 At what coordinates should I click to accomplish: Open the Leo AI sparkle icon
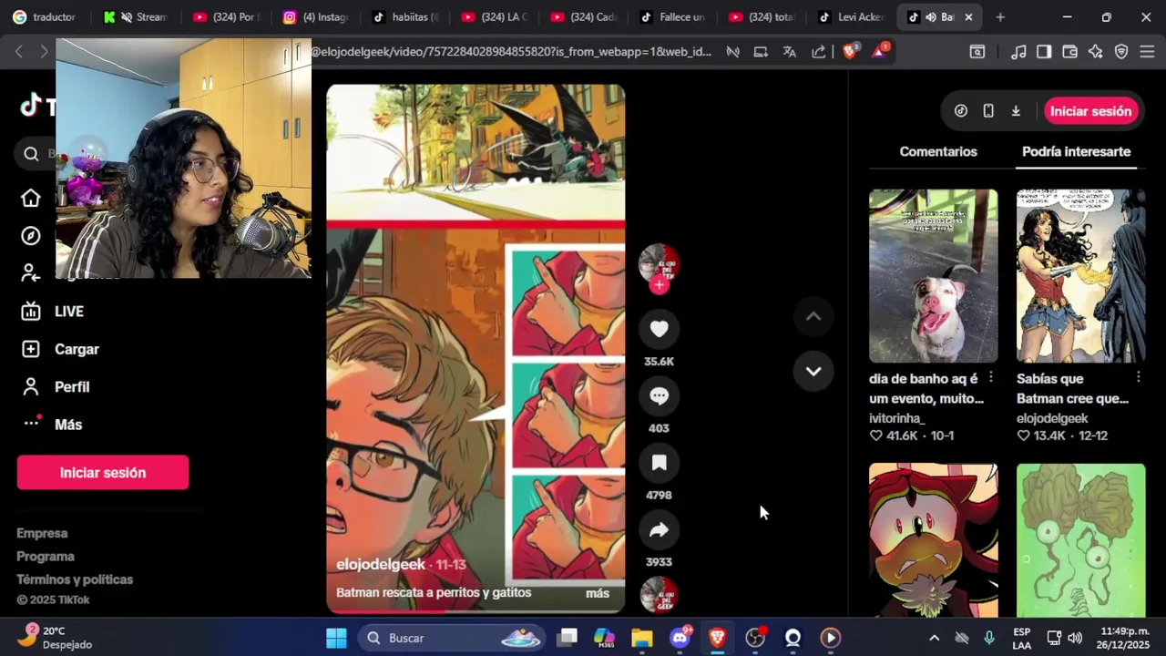coord(1096,52)
